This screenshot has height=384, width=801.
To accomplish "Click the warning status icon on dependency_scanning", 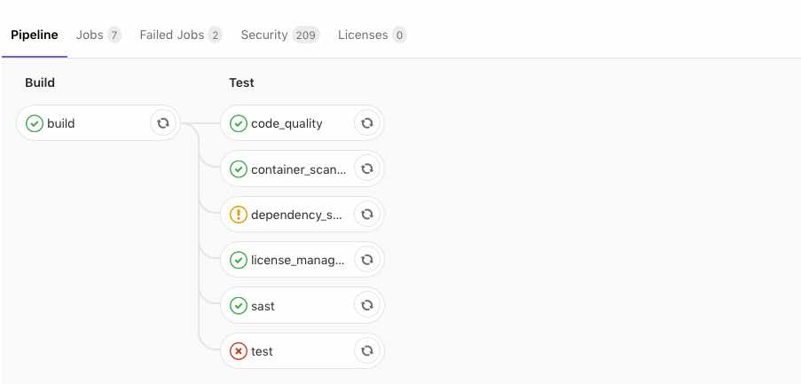I will [x=239, y=215].
